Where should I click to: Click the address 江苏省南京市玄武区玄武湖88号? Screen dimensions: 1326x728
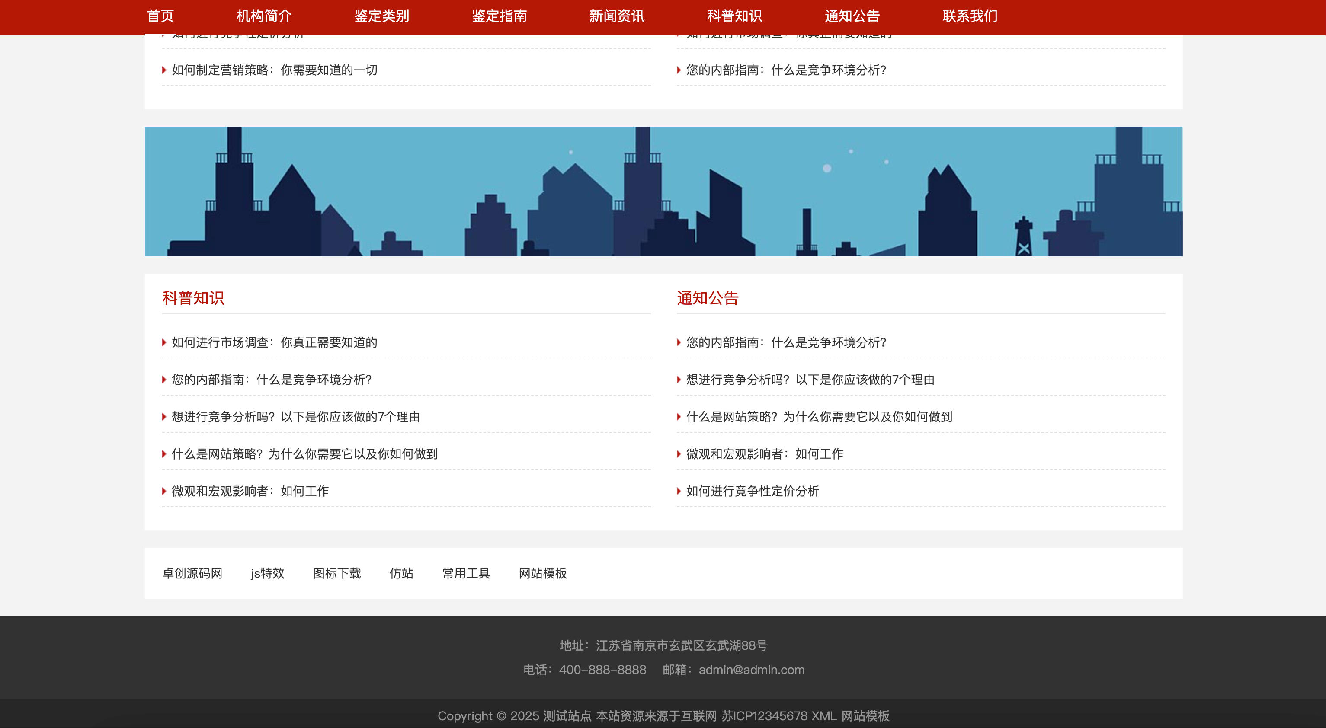[x=682, y=646]
